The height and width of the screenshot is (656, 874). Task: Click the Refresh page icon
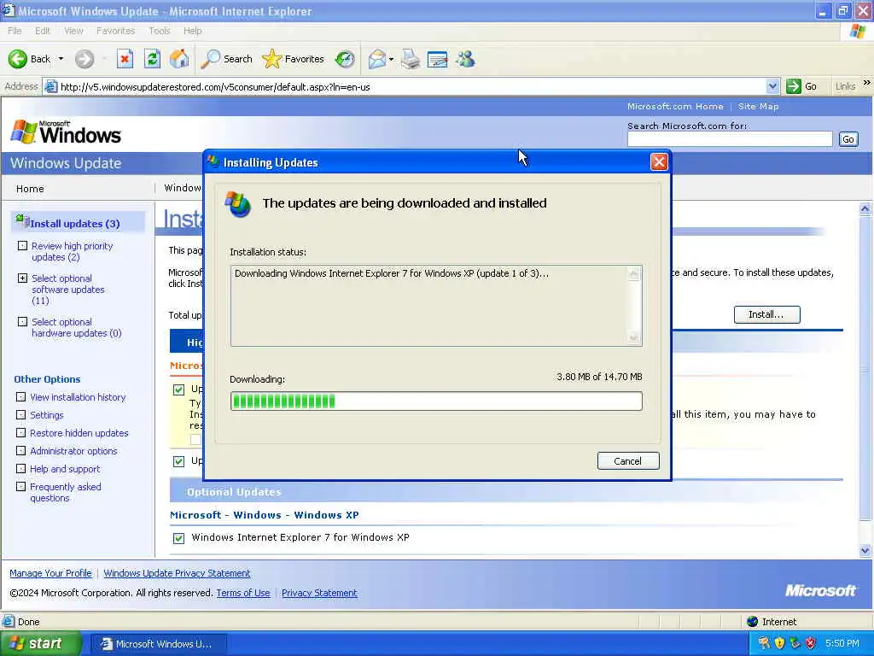[x=152, y=59]
